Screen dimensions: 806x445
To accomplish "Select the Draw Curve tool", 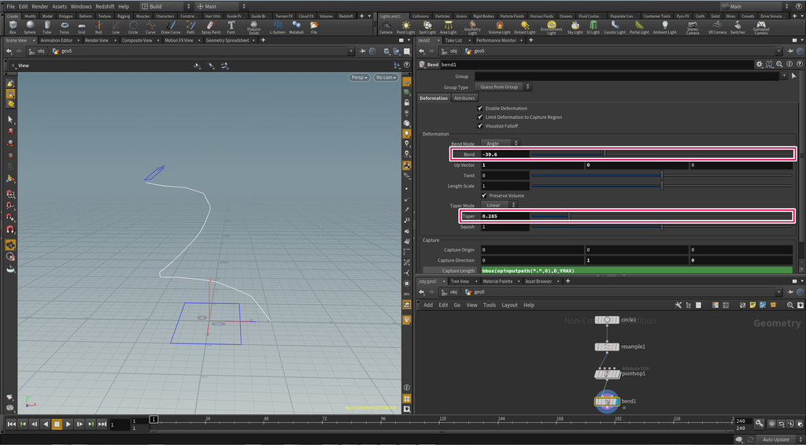I will pos(171,28).
